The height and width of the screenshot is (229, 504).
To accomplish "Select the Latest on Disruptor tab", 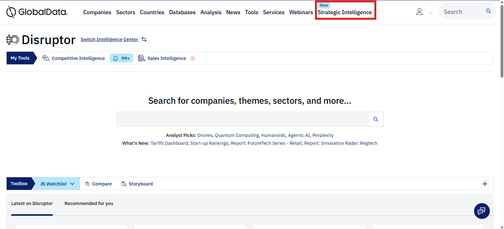I will [x=32, y=203].
